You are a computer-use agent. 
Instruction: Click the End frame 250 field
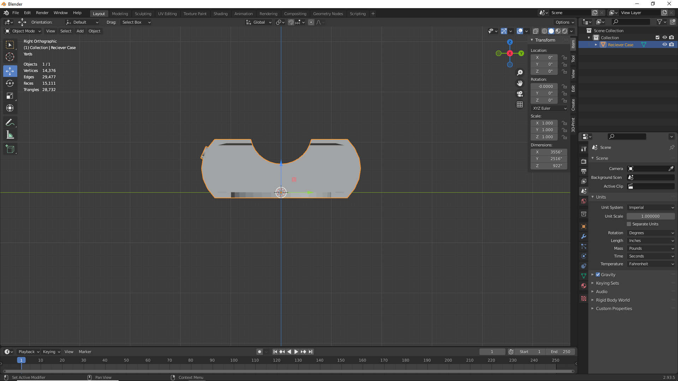click(x=560, y=352)
